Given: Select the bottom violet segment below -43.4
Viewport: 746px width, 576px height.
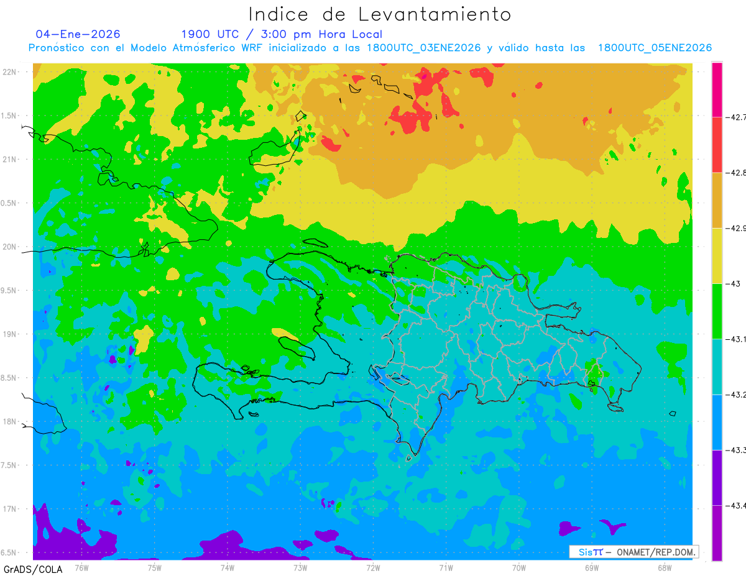Looking at the screenshot, I should [717, 533].
